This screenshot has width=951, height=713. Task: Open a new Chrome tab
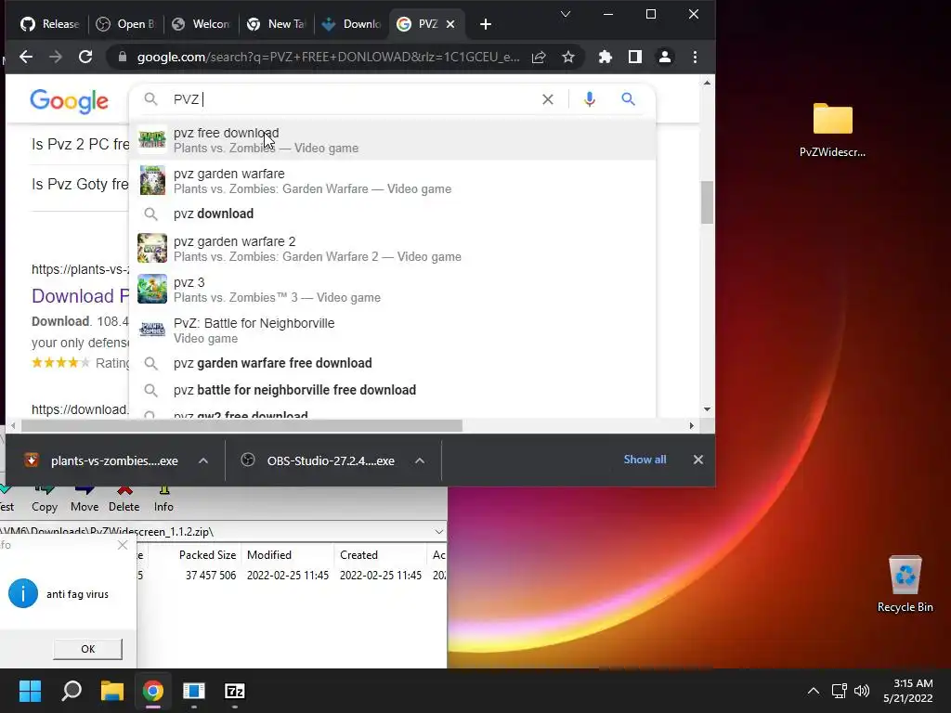pos(485,24)
